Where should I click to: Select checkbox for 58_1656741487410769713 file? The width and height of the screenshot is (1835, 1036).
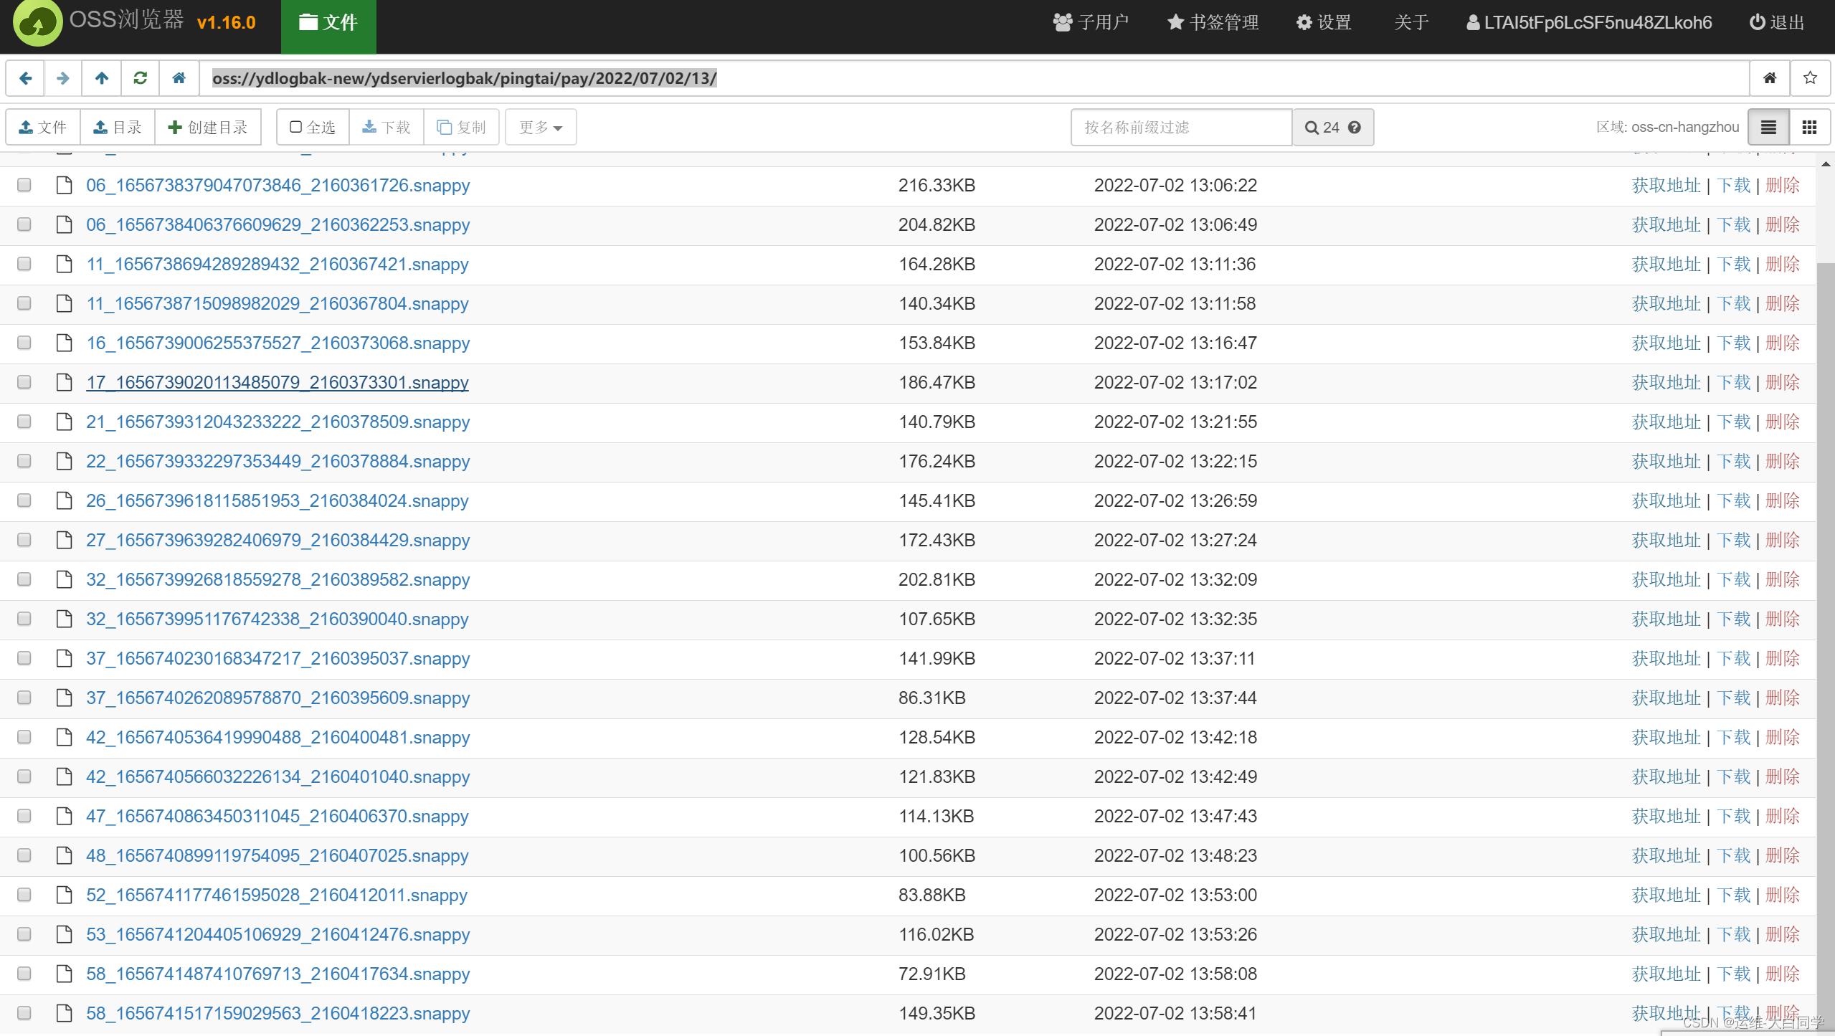24,974
